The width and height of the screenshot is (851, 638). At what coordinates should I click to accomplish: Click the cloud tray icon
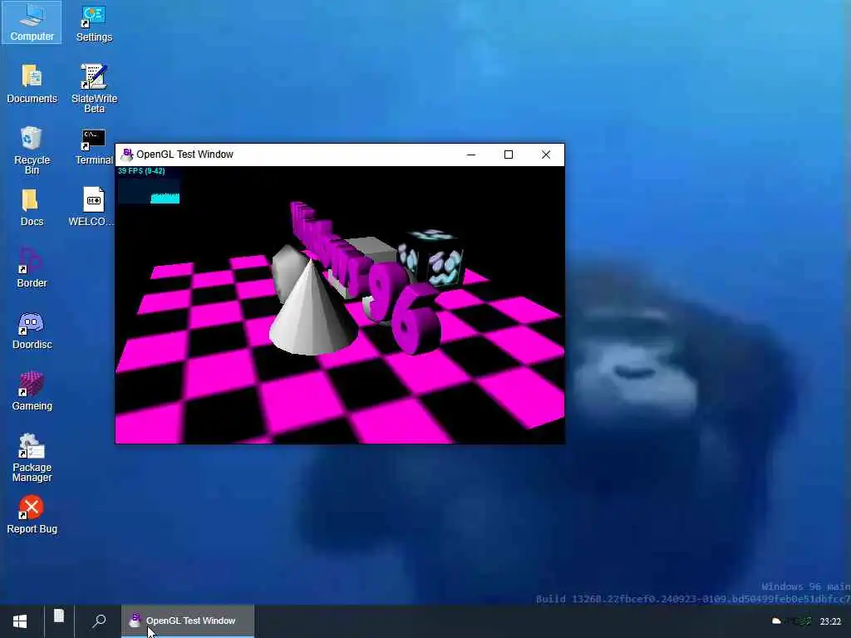(x=777, y=621)
